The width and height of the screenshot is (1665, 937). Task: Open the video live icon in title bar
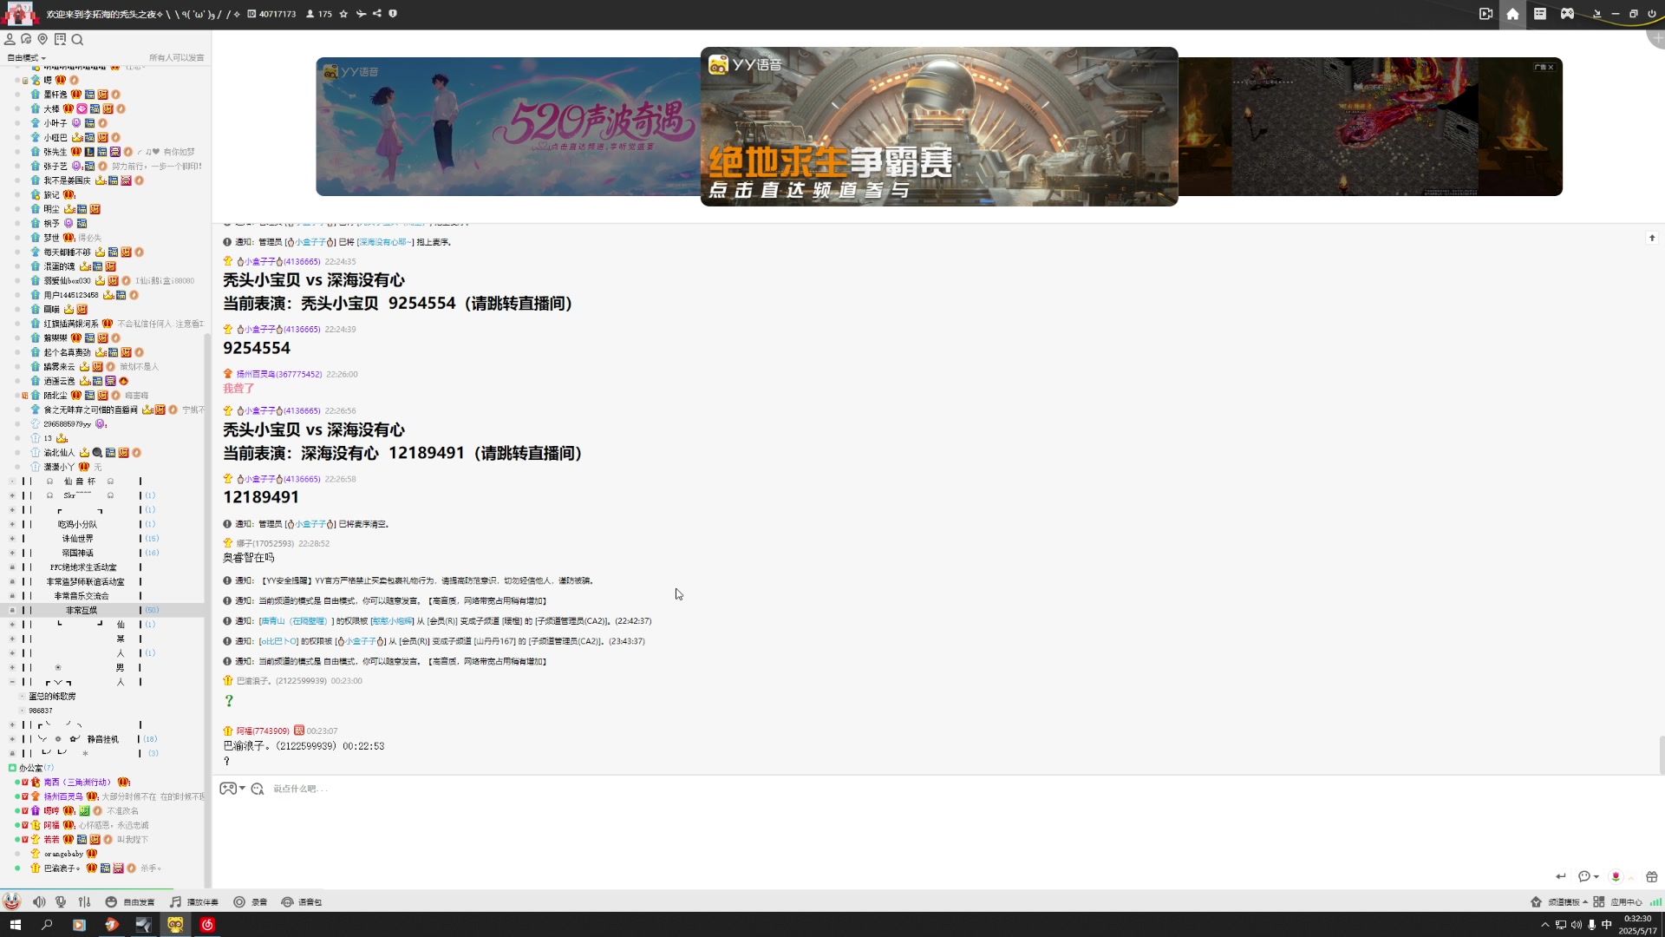coord(1485,14)
